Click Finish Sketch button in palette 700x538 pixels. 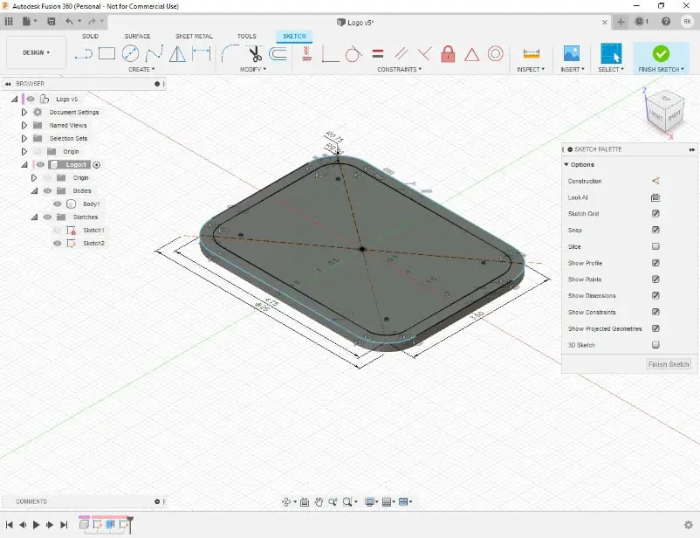pyautogui.click(x=669, y=364)
